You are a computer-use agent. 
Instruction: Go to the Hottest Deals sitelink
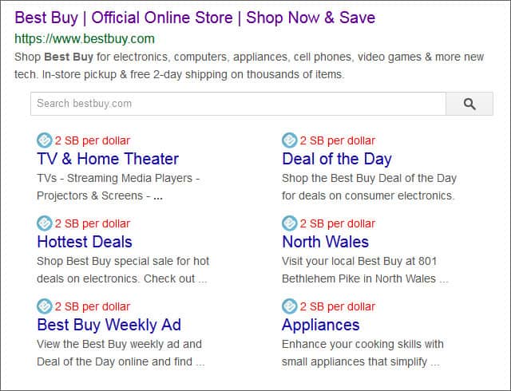pyautogui.click(x=85, y=242)
